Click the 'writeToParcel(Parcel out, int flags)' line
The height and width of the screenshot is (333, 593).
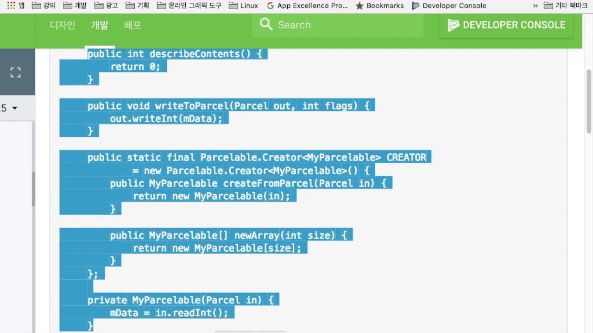228,106
